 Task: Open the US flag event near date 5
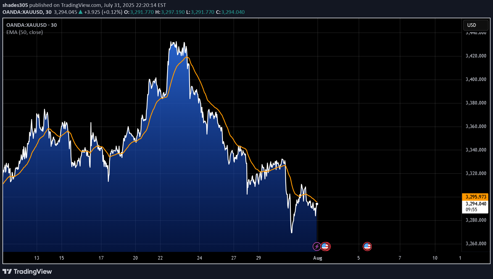[x=367, y=246]
